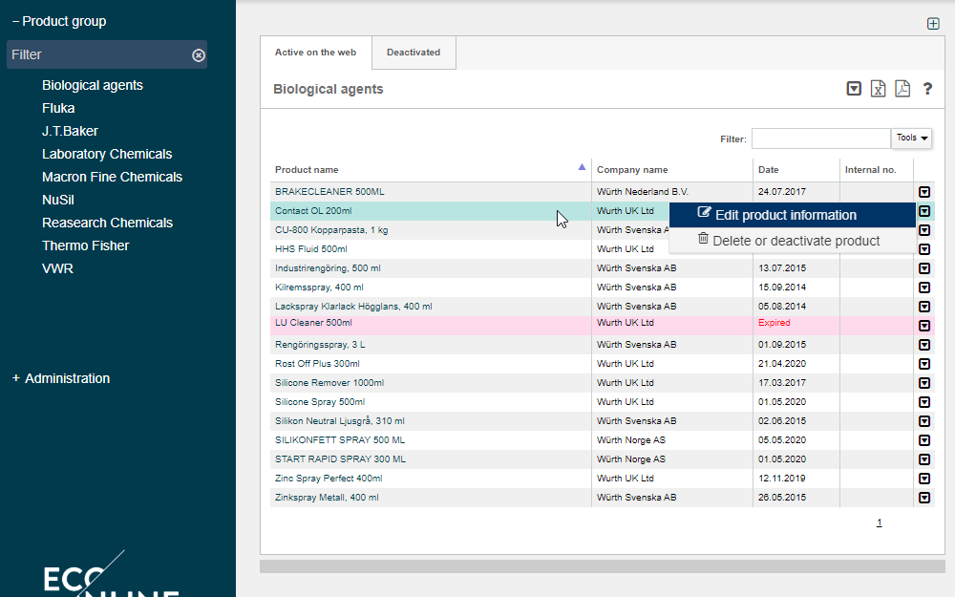The width and height of the screenshot is (955, 597).
Task: Focus the Product group Filter box
Action: coord(107,54)
